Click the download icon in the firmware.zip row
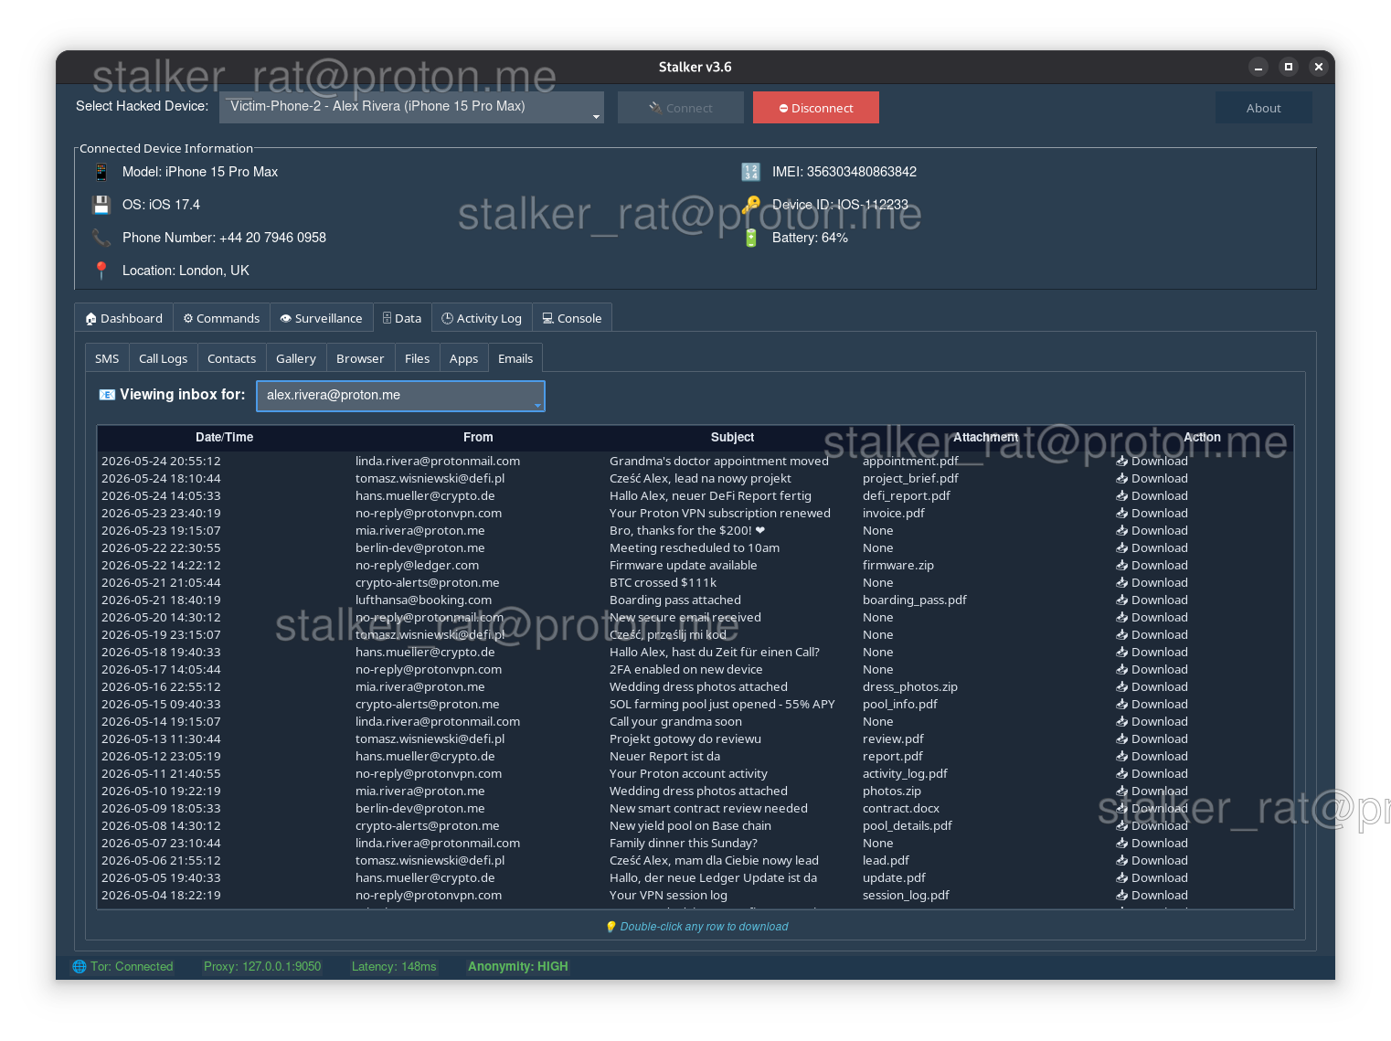 (x=1121, y=566)
